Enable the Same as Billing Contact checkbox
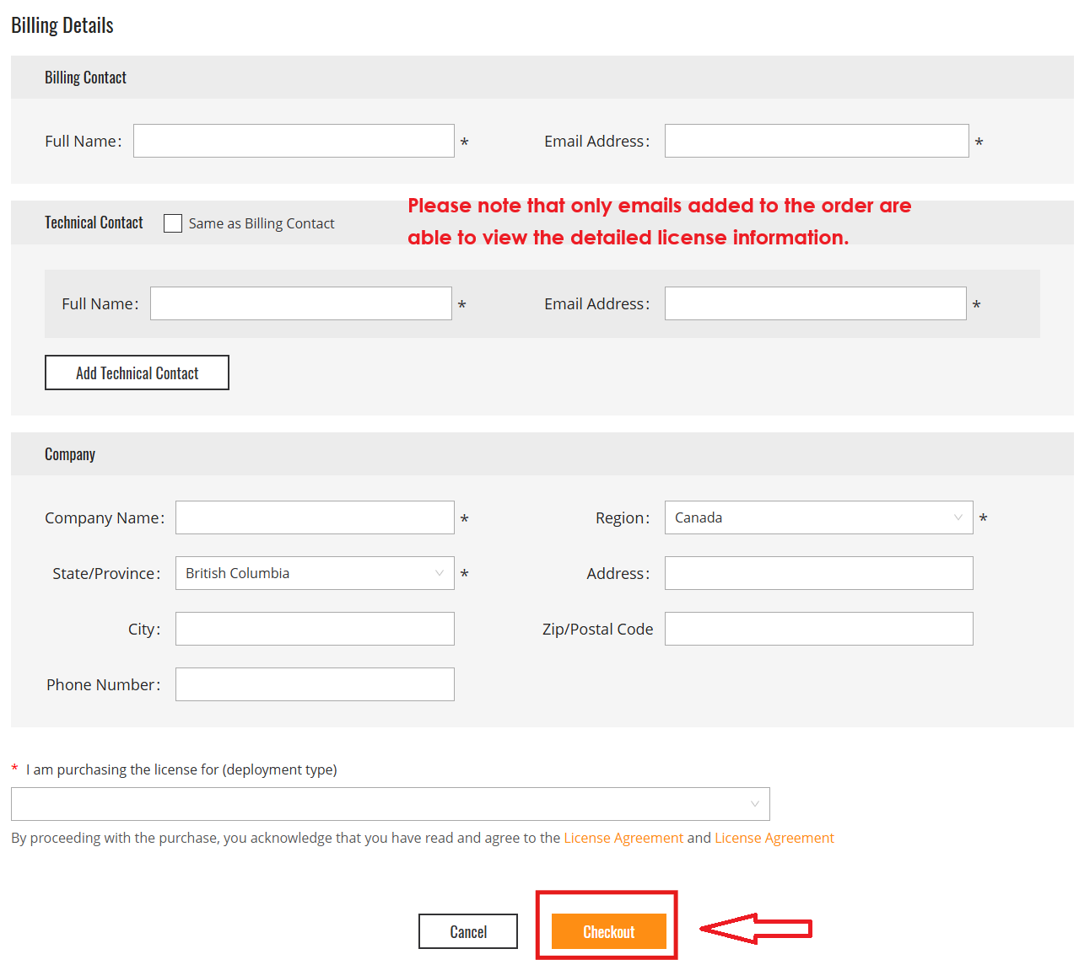Image resolution: width=1079 pixels, height=965 pixels. [172, 222]
